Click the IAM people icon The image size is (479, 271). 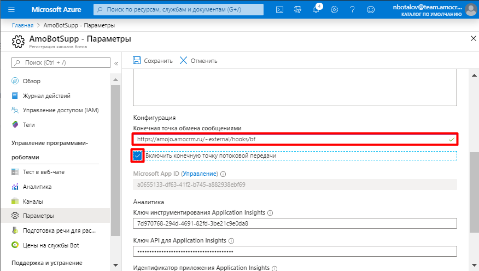point(15,110)
